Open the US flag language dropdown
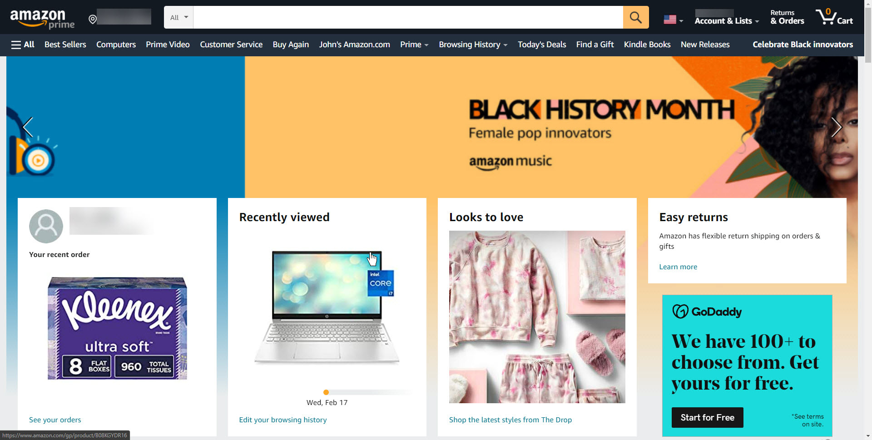Screen dimensions: 872x440 pos(673,20)
